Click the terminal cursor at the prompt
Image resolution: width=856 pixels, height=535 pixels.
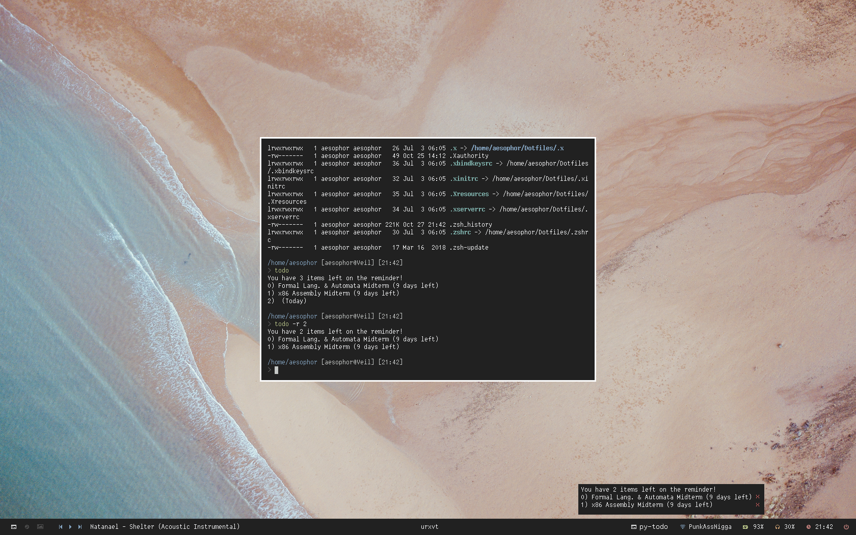(x=276, y=370)
